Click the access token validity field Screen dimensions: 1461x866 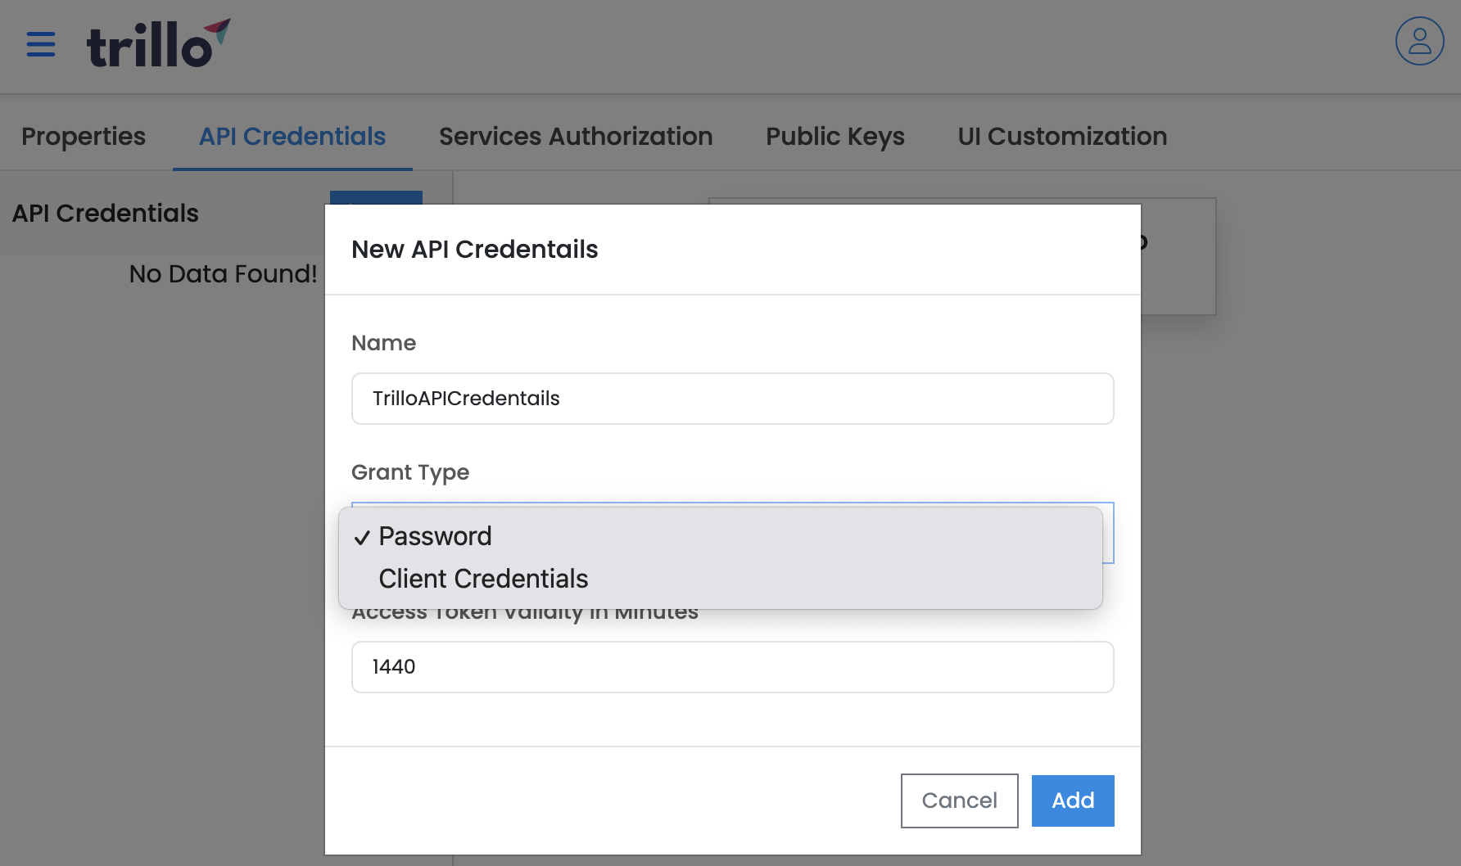(732, 667)
